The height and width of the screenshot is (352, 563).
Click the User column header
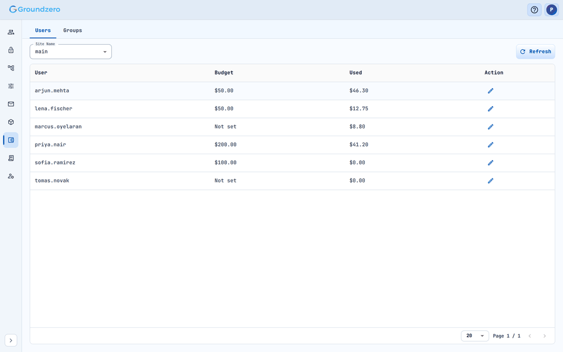coord(41,73)
